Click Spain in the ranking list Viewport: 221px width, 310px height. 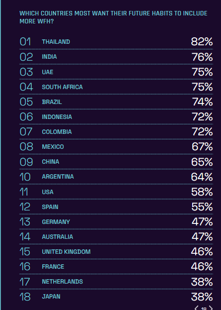coord(50,207)
